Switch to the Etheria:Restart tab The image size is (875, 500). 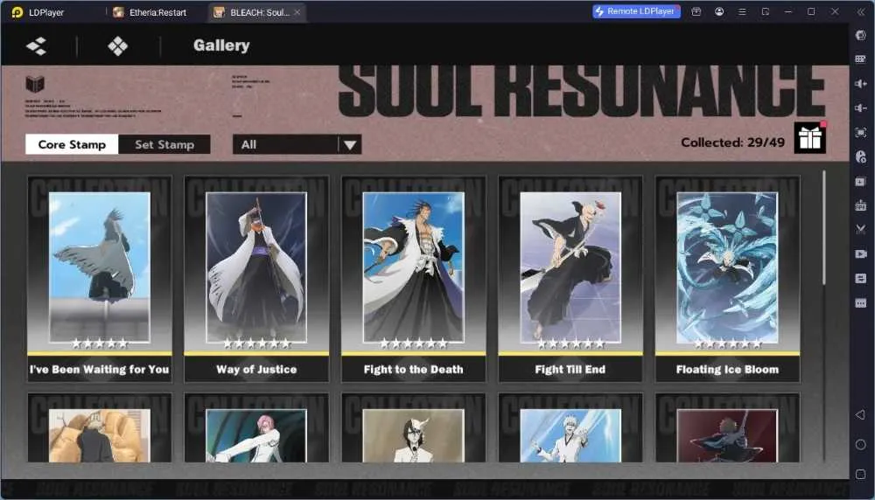click(x=150, y=12)
